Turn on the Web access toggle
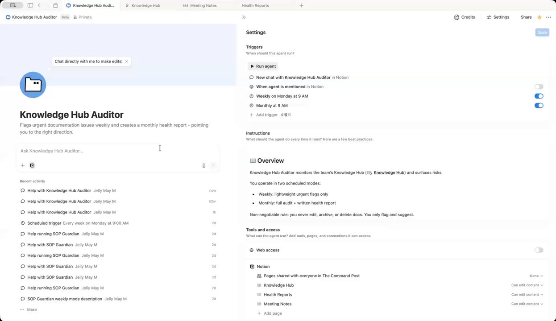The height and width of the screenshot is (321, 556). (x=539, y=250)
